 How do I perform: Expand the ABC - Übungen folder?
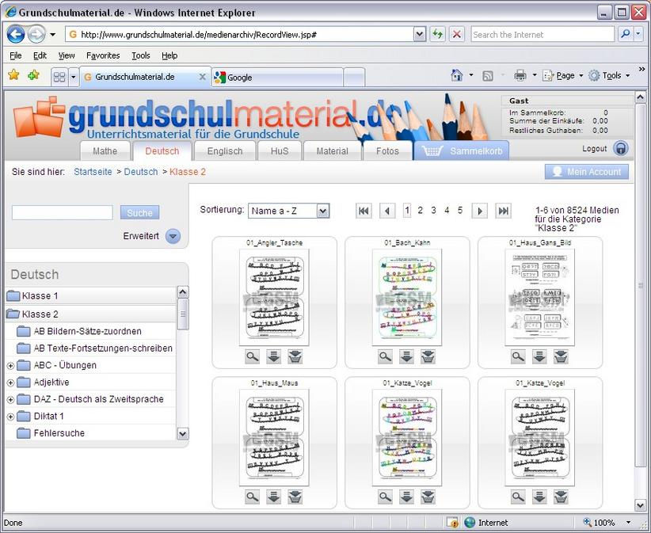click(x=10, y=365)
